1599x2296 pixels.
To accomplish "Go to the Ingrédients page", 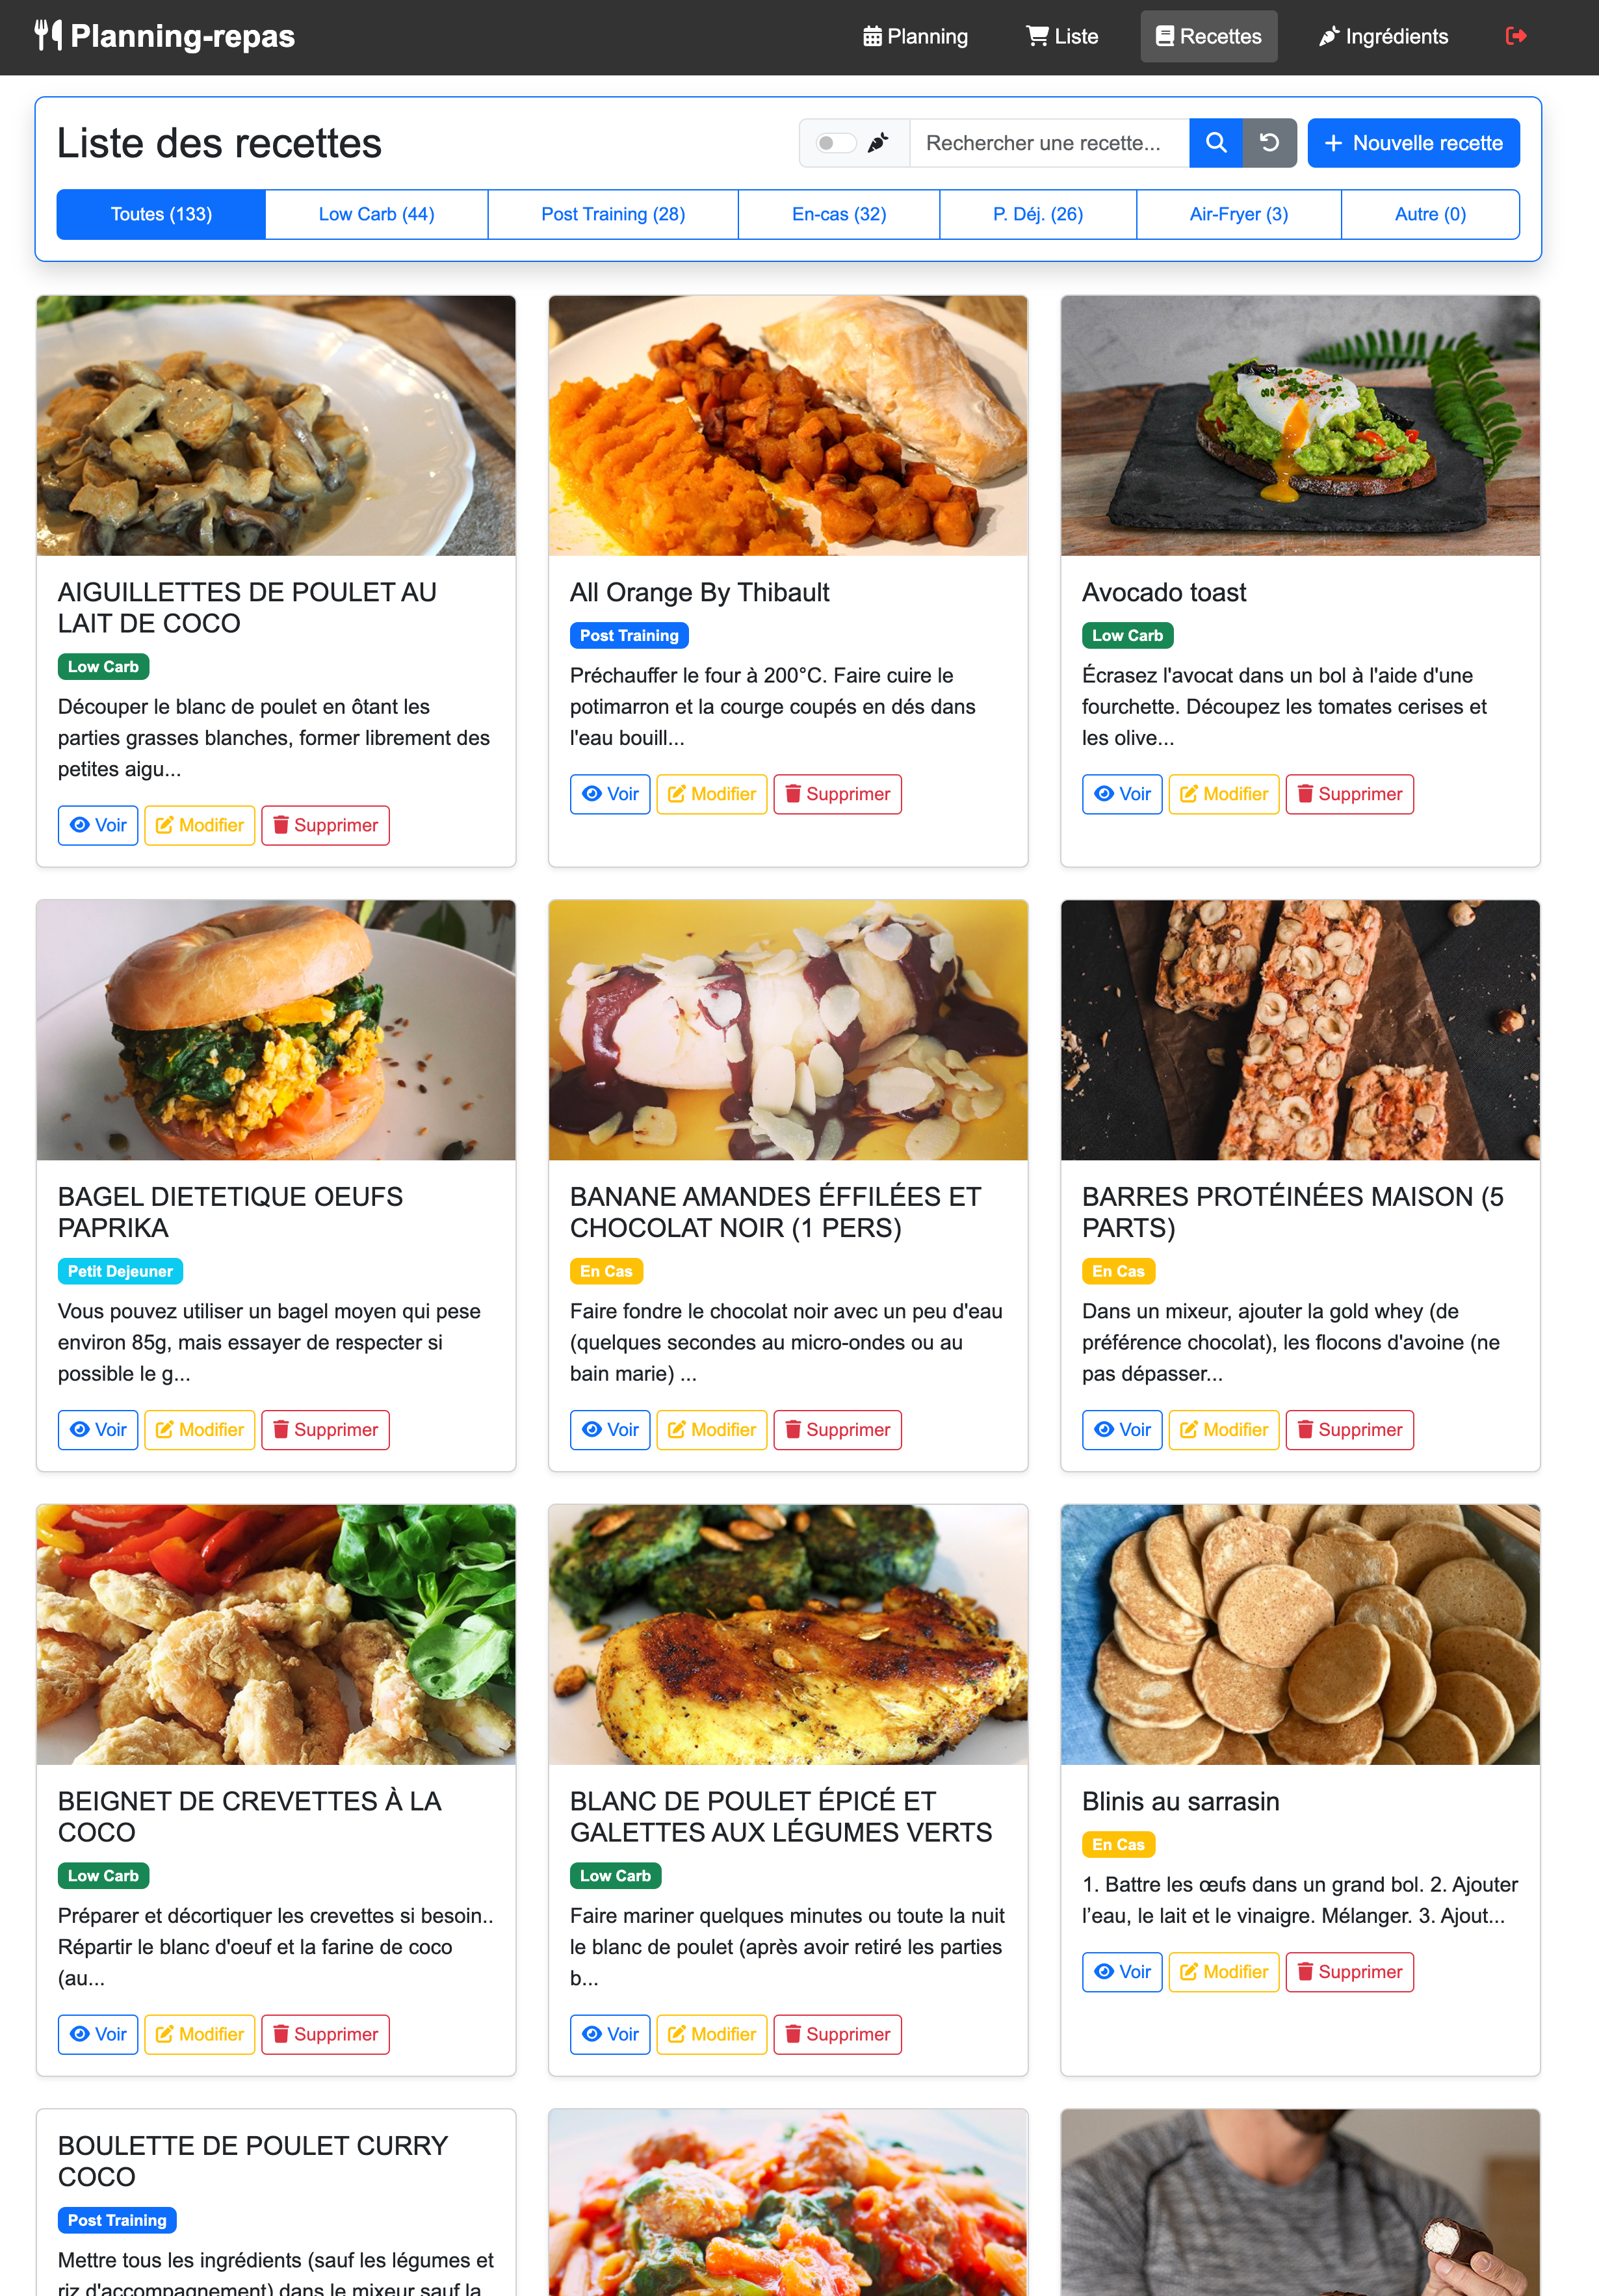I will point(1383,37).
